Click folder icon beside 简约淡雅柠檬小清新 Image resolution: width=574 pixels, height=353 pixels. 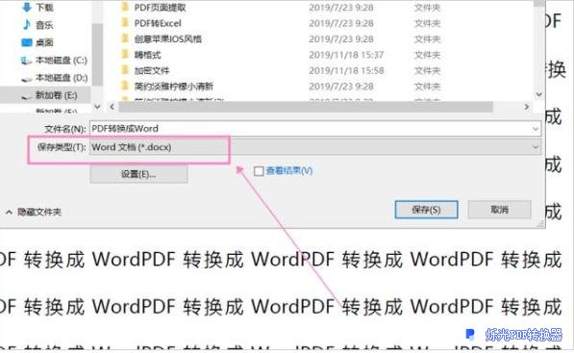(x=125, y=86)
